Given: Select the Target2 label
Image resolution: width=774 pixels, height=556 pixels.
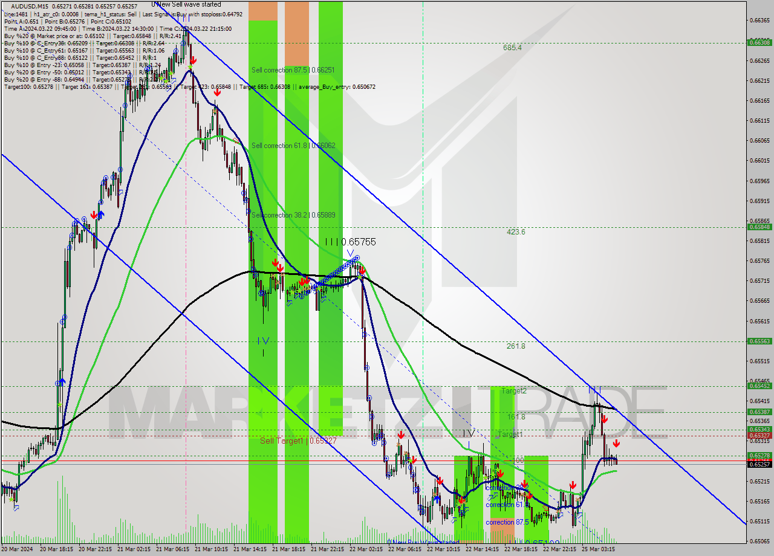Looking at the screenshot, I should [513, 391].
